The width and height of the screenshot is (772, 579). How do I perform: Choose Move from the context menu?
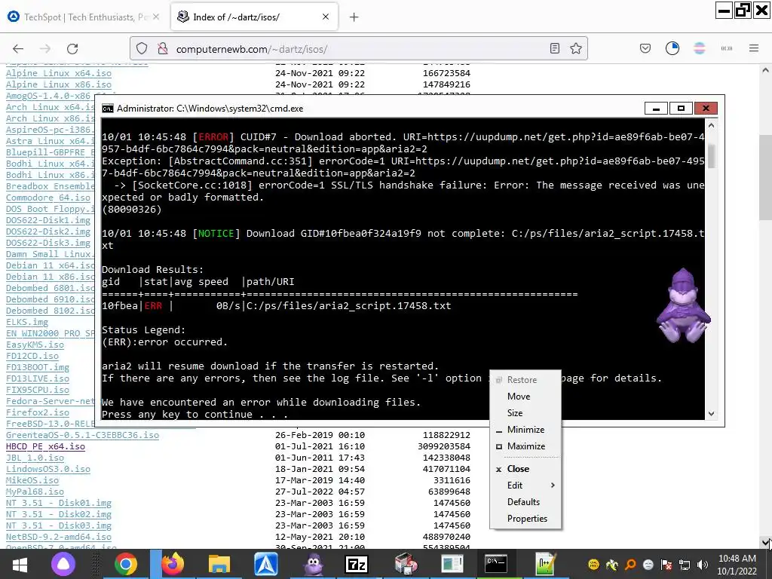pos(519,397)
